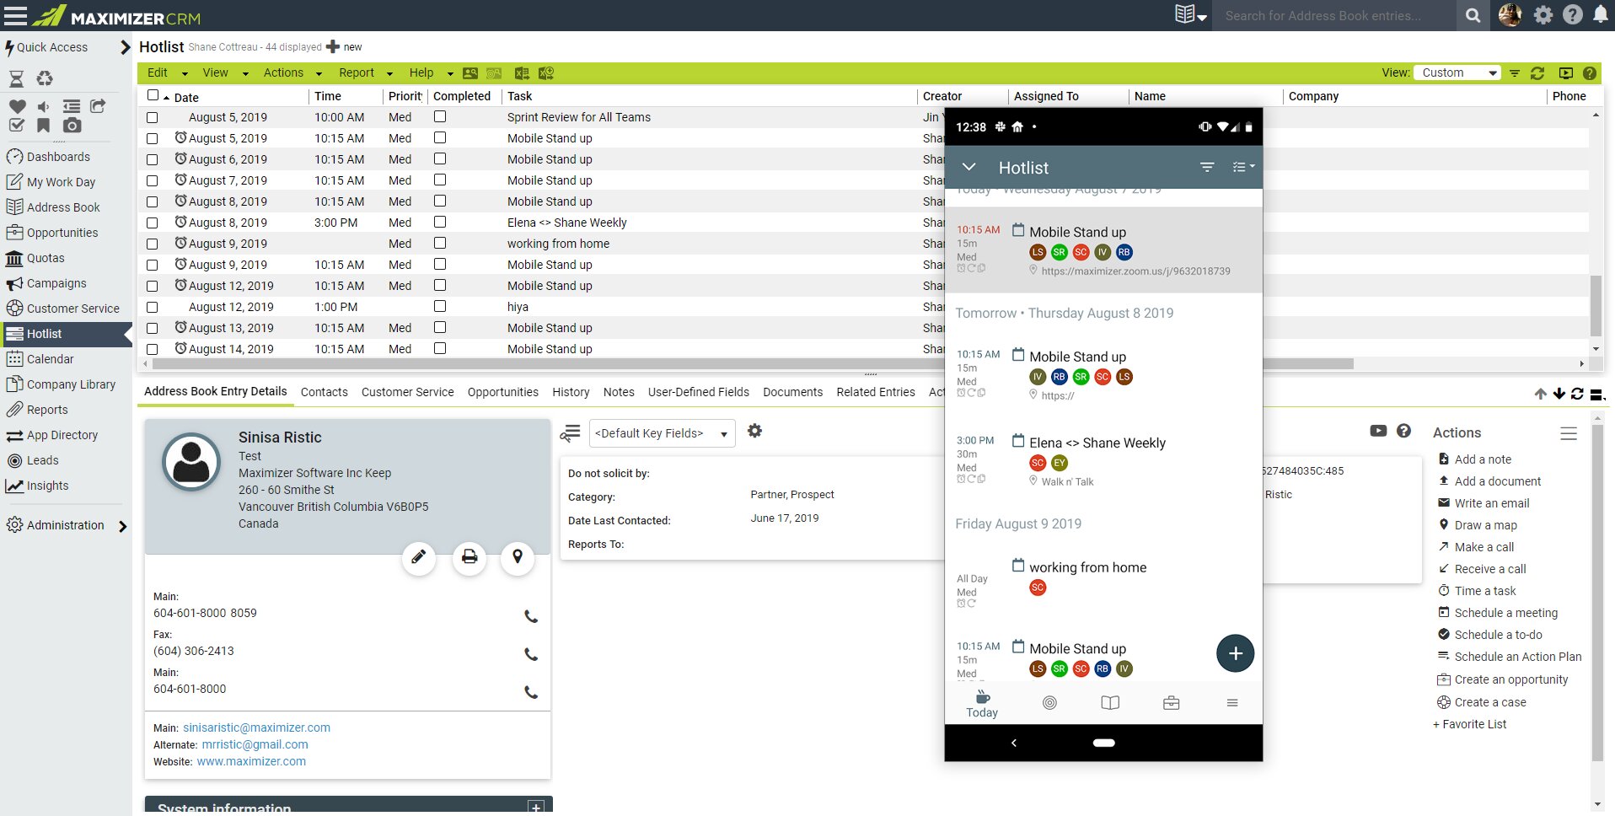Select the camera icon in Quick Access

point(71,126)
